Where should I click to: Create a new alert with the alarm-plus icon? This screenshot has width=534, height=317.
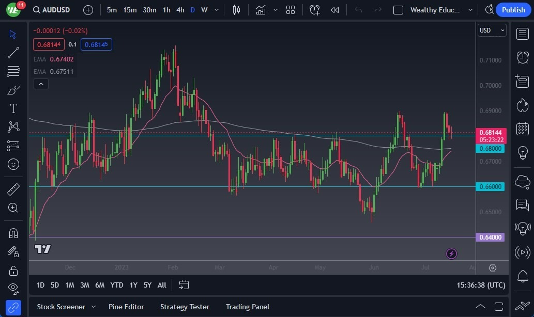[x=315, y=9]
